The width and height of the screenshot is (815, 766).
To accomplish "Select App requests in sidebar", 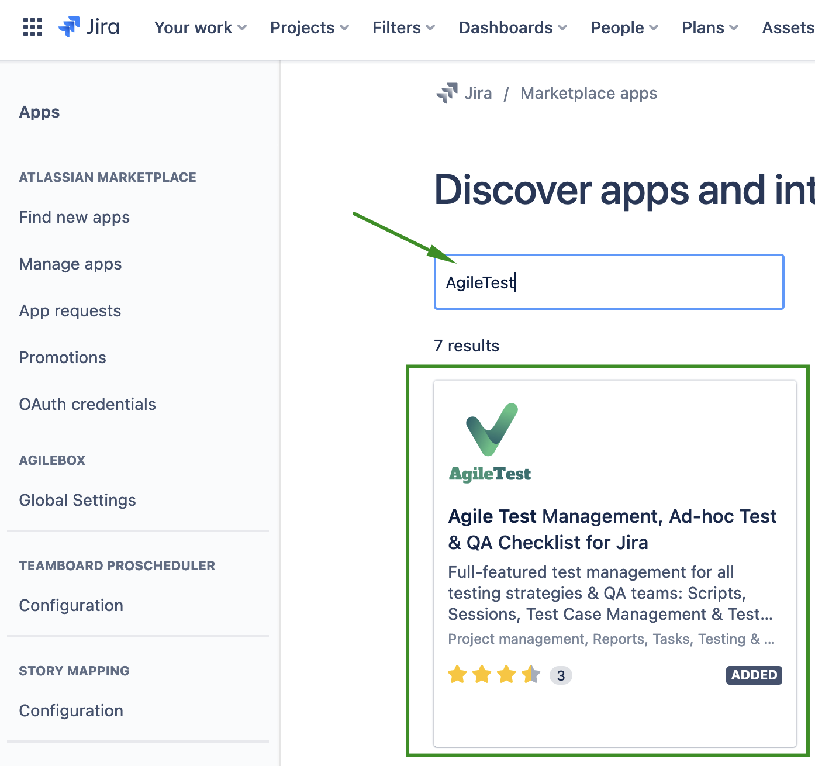I will click(70, 310).
